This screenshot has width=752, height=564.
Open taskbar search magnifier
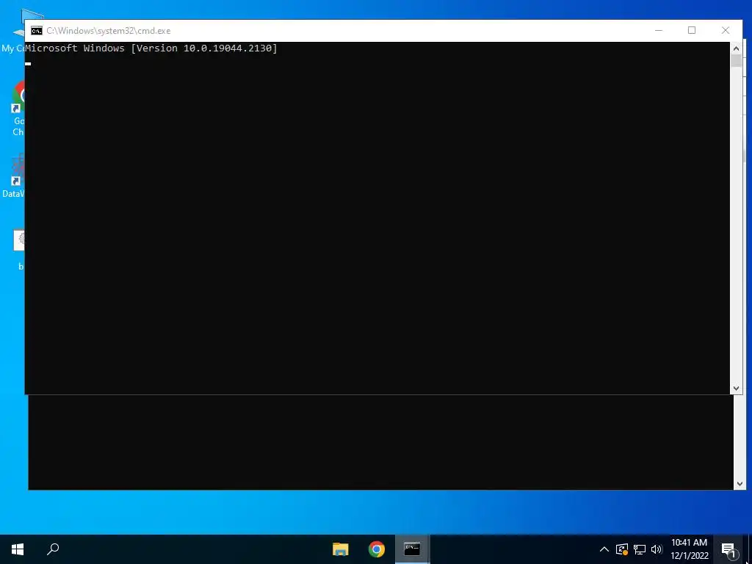53,549
